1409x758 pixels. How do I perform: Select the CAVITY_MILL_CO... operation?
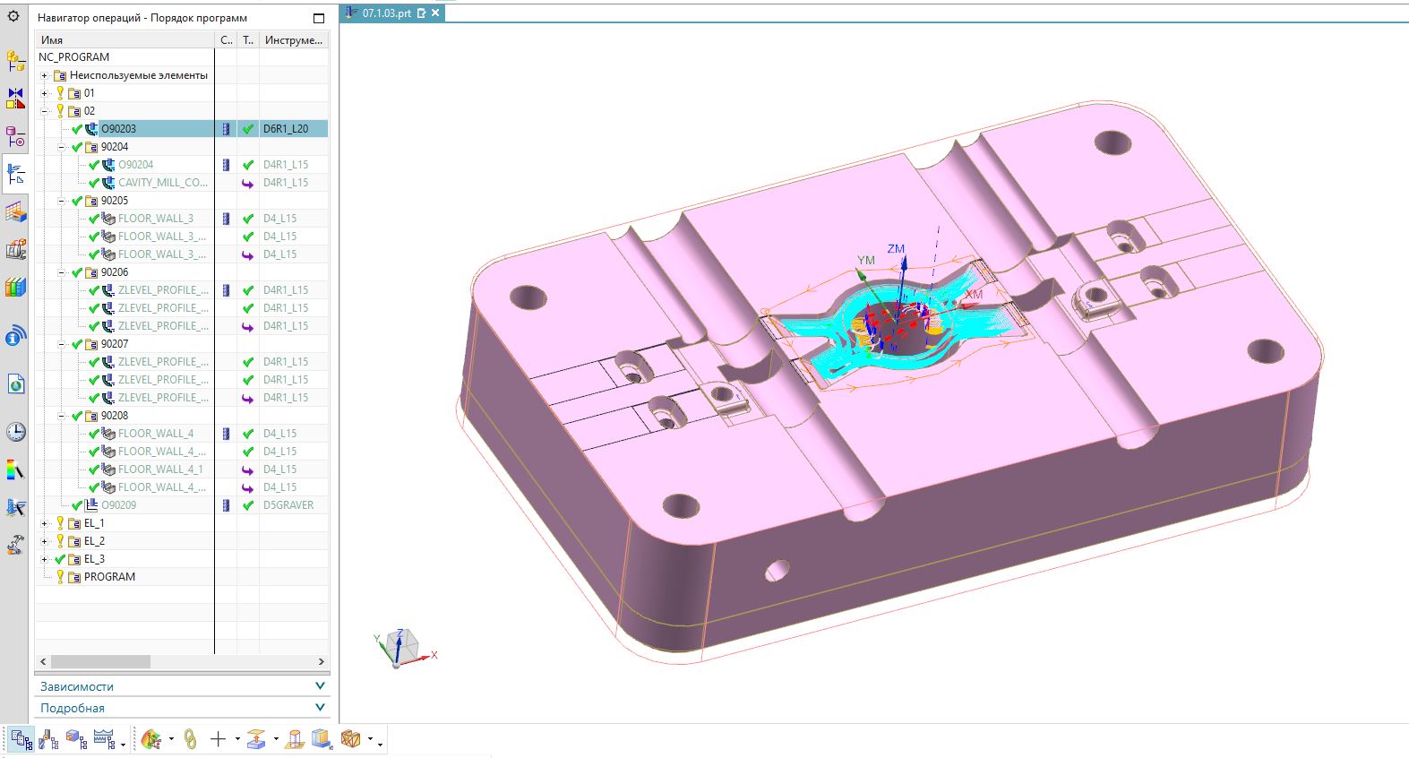click(163, 183)
